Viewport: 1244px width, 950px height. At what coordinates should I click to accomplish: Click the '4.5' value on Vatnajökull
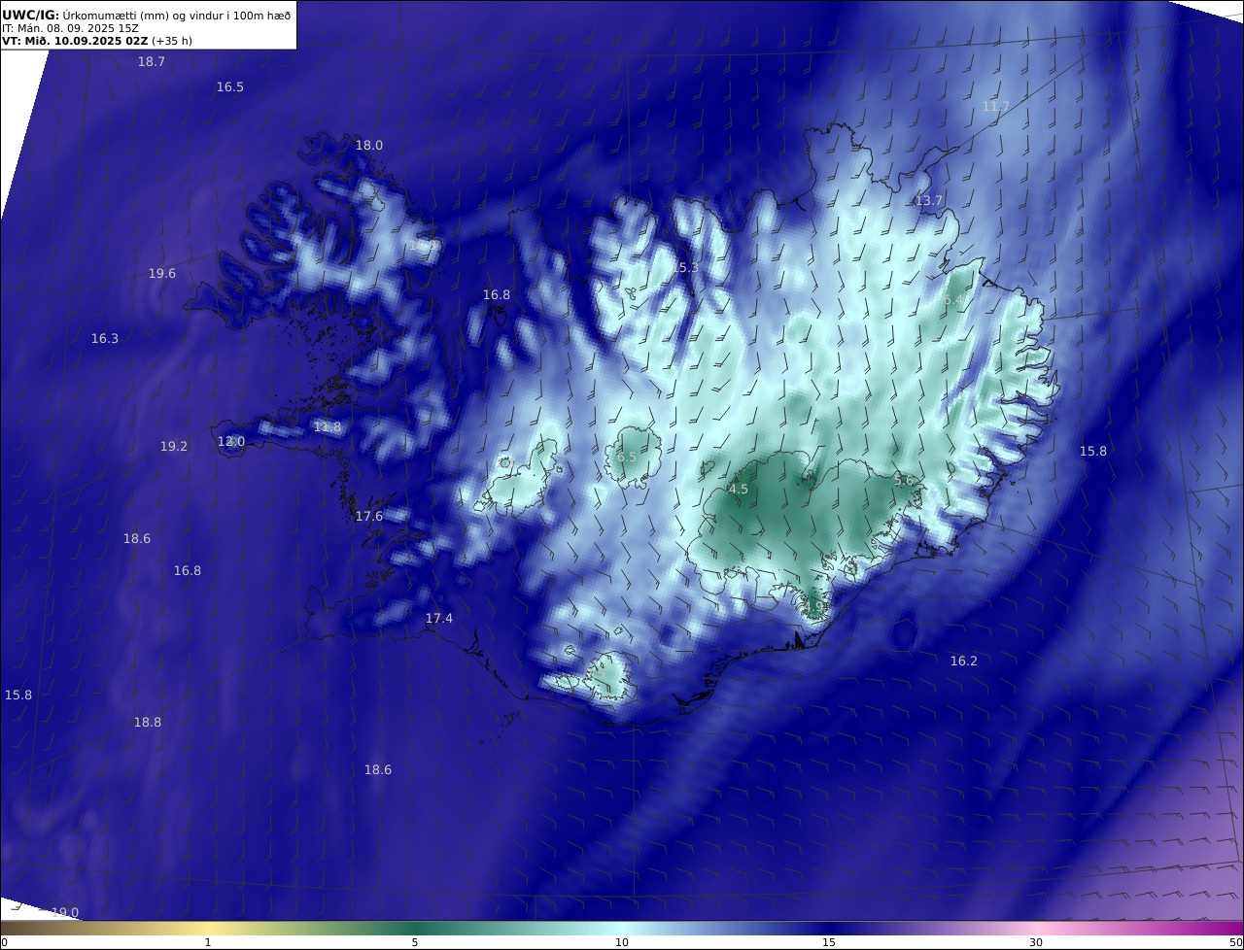[739, 489]
